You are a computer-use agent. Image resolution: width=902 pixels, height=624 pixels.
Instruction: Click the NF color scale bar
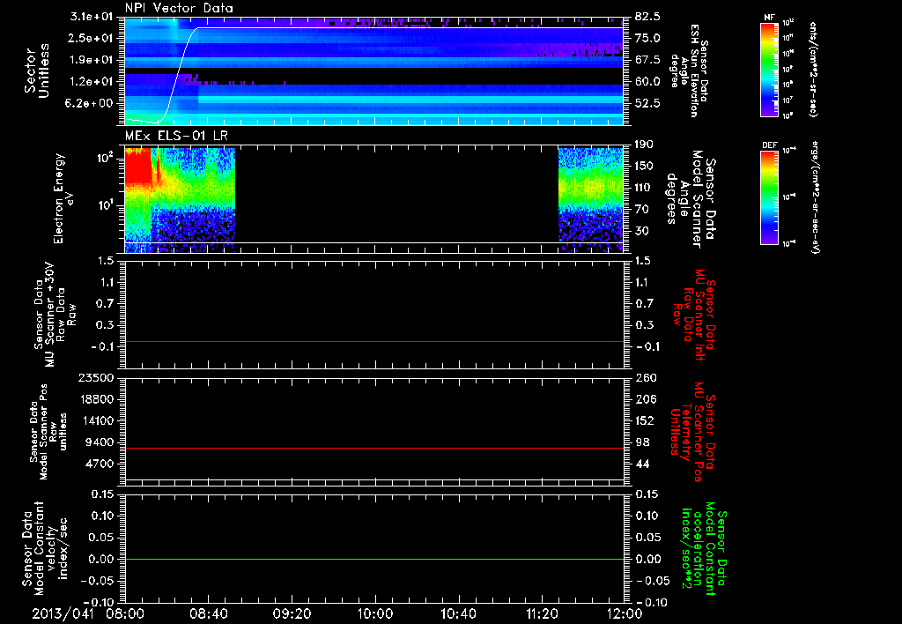point(769,69)
